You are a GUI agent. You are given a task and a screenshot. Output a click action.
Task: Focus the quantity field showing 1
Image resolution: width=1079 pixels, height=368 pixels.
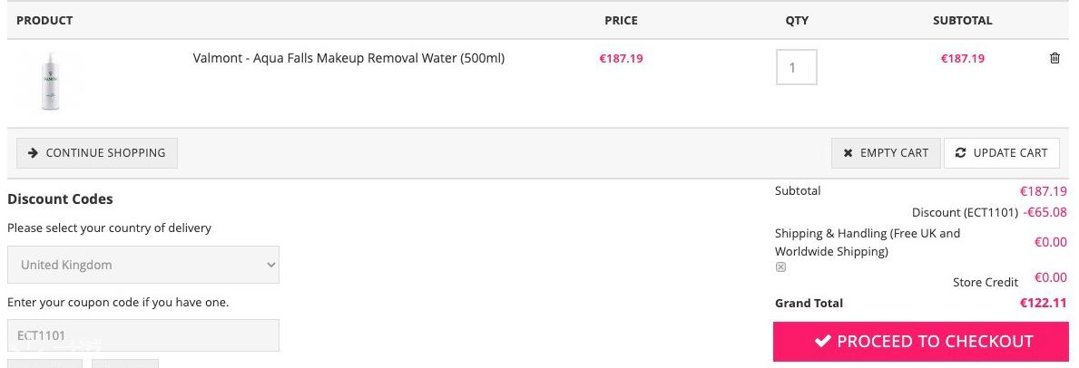[796, 67]
